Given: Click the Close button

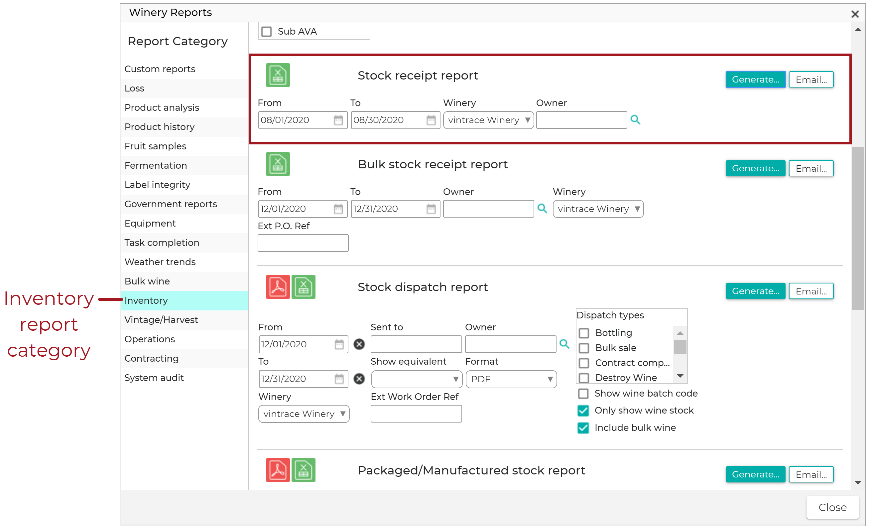Looking at the screenshot, I should click(x=832, y=507).
